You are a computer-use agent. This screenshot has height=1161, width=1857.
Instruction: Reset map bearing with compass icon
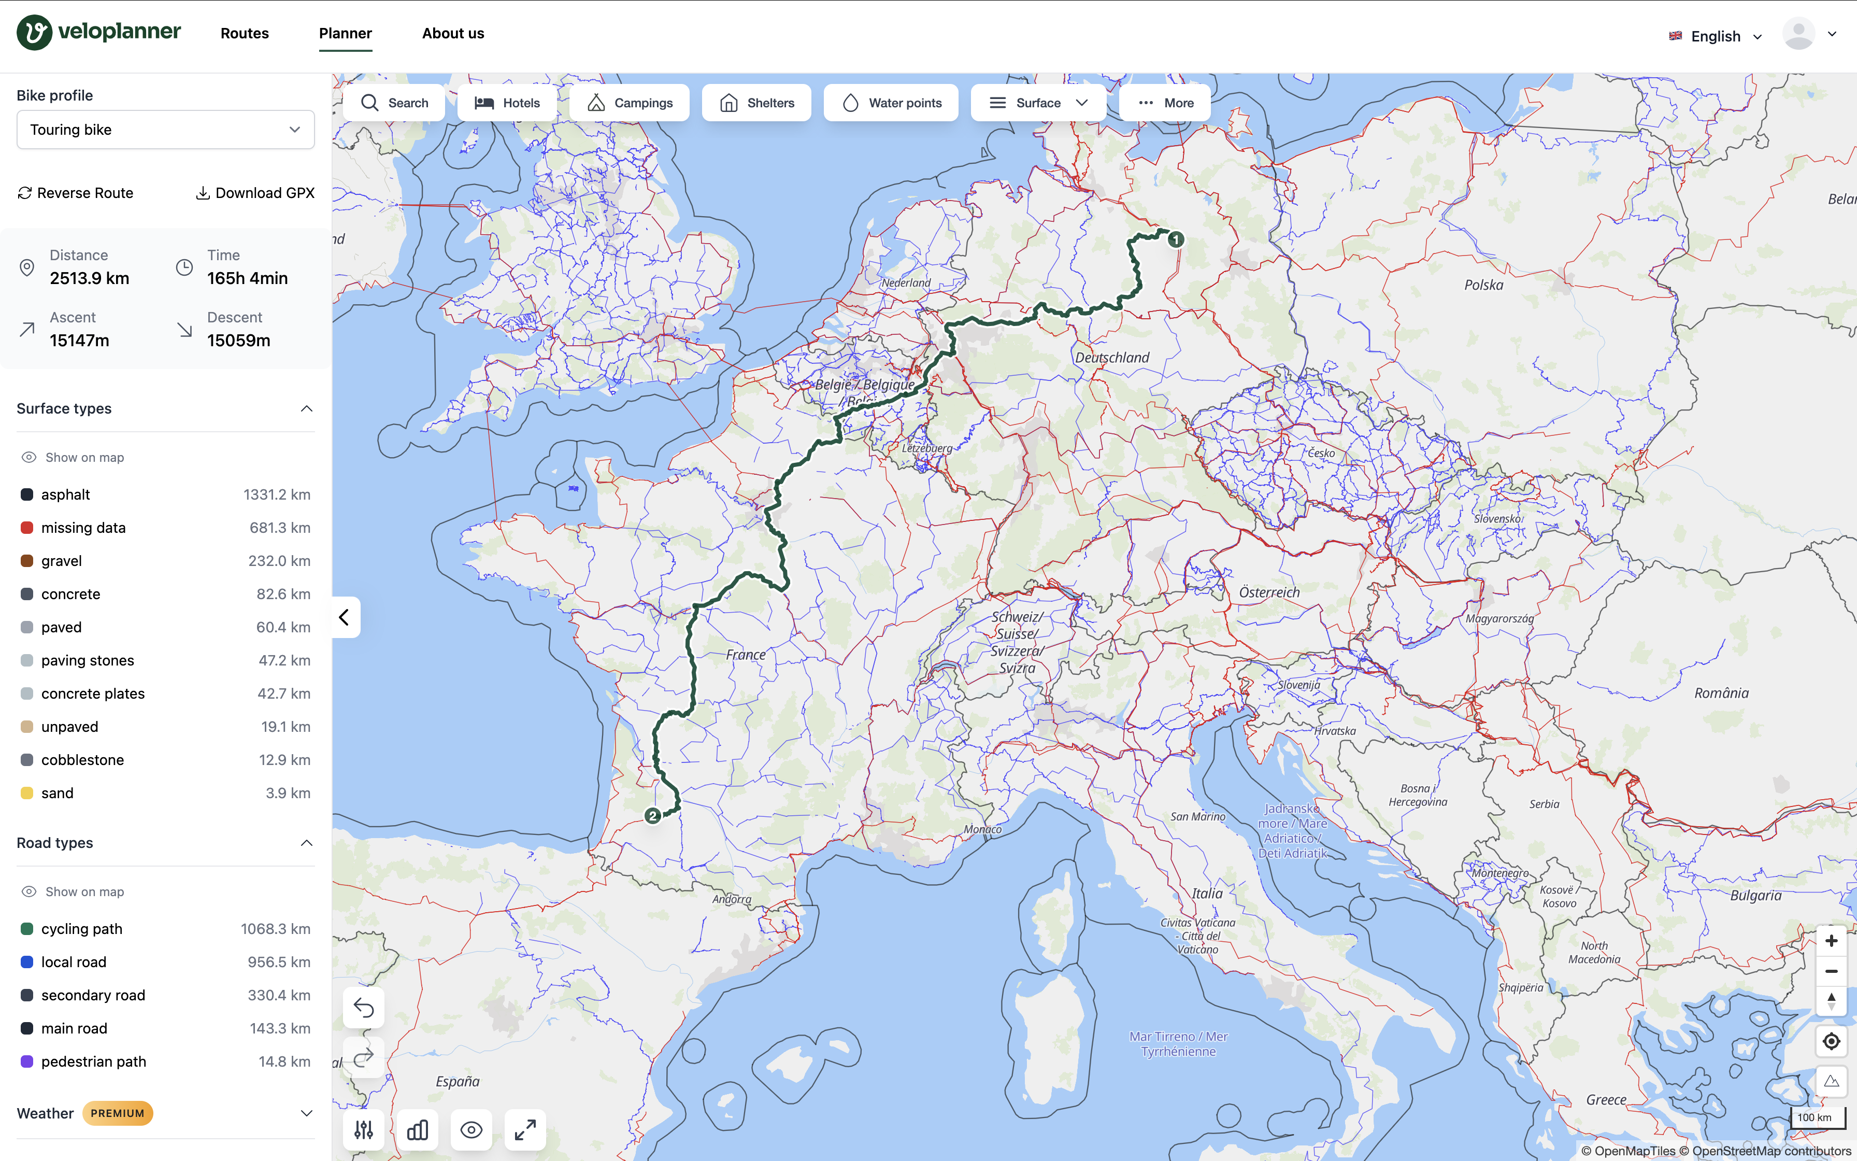click(1832, 1001)
